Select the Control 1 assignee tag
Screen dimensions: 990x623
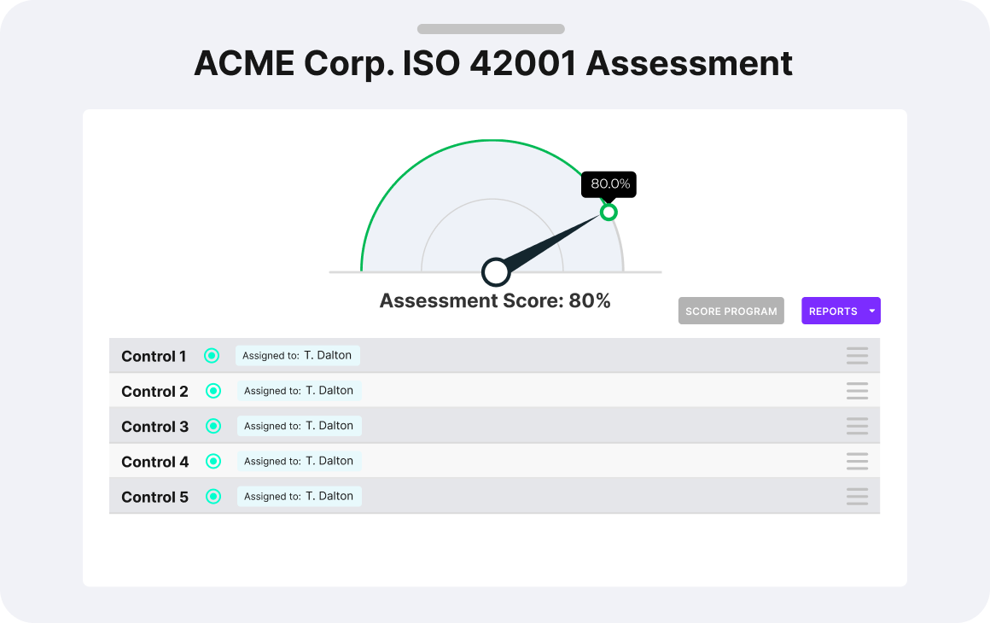tap(297, 355)
